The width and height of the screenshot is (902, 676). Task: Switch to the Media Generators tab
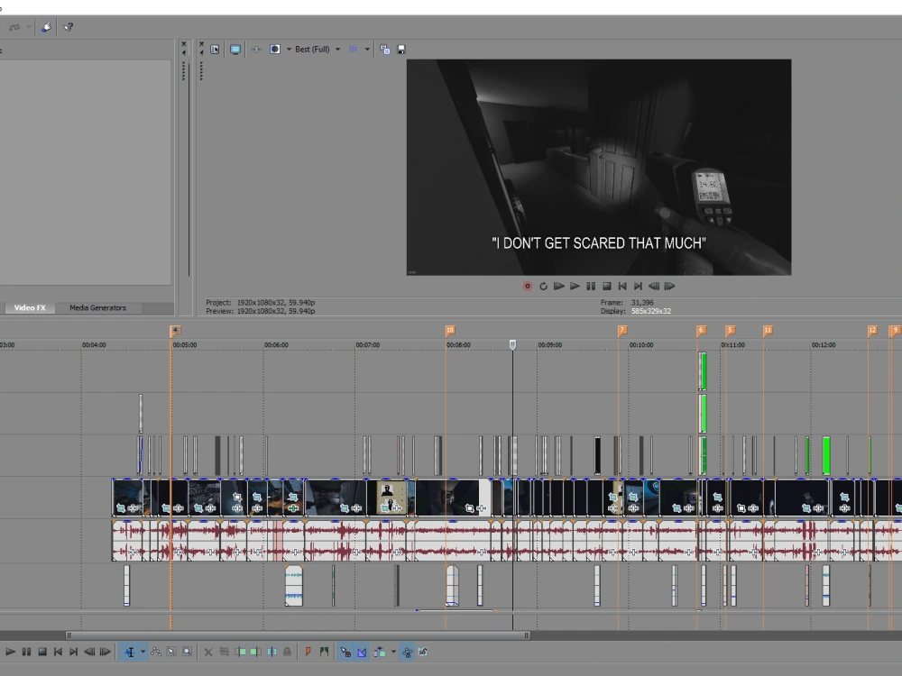[97, 308]
